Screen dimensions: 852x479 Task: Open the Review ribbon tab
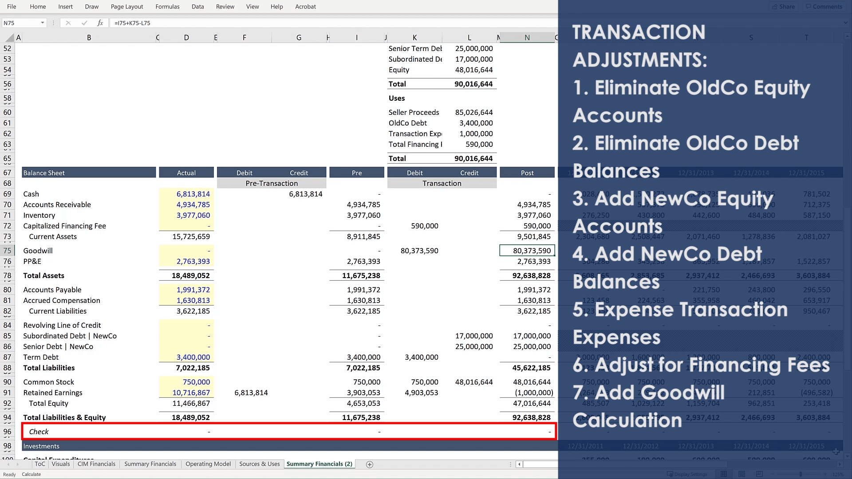point(225,7)
